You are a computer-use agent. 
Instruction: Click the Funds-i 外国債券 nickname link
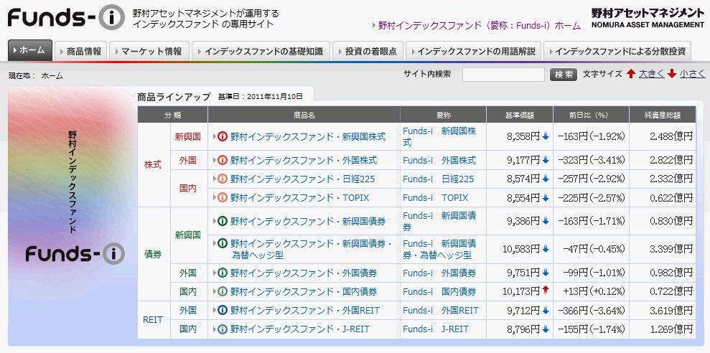coord(439,273)
